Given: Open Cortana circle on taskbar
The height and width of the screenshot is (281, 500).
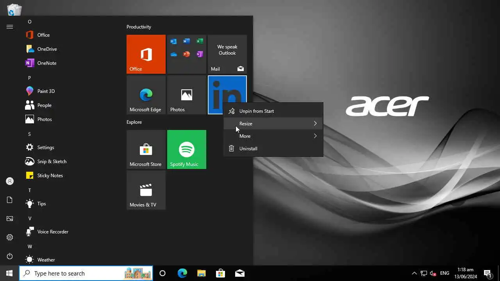Looking at the screenshot, I should click(x=162, y=273).
